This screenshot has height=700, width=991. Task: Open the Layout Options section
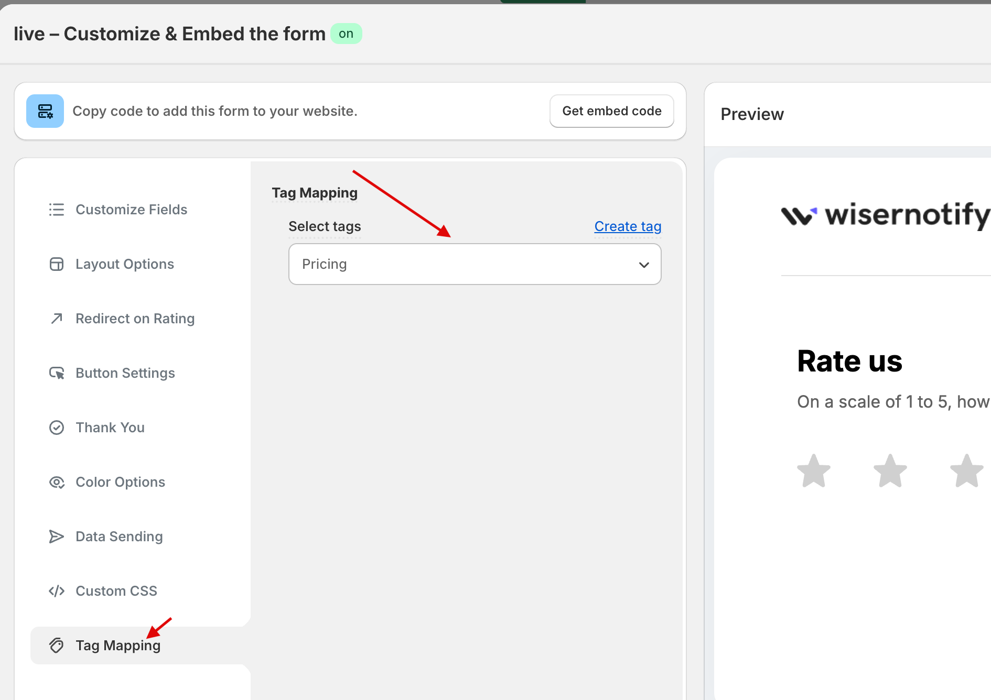(125, 264)
